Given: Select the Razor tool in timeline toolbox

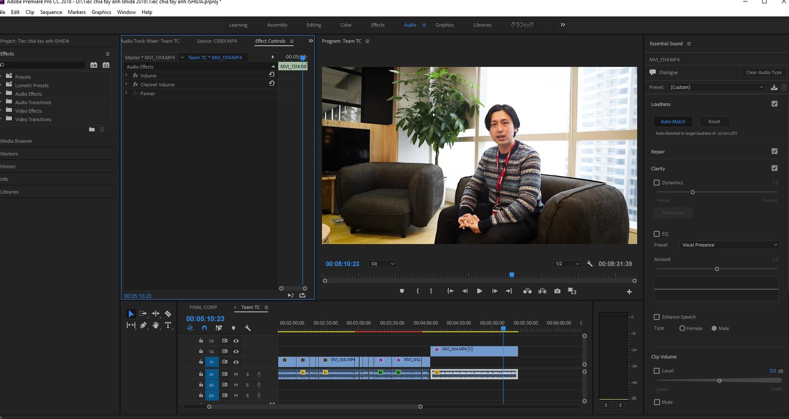Looking at the screenshot, I should [168, 314].
